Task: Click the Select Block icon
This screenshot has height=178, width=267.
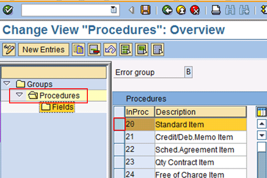Action: click(x=142, y=50)
